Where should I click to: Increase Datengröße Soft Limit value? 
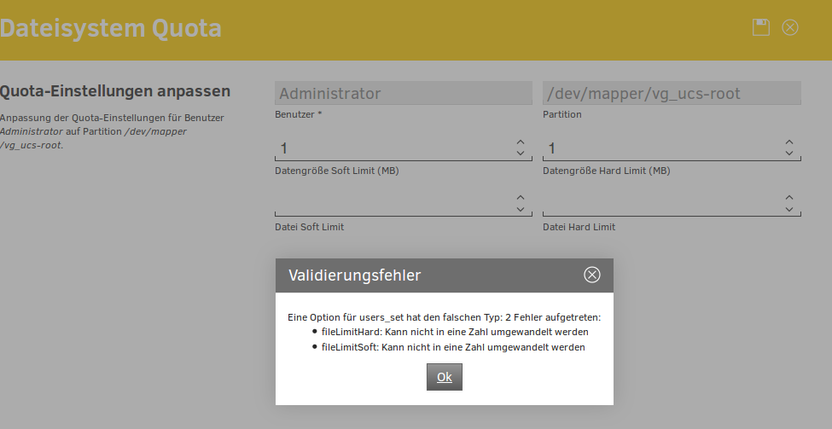tap(521, 142)
